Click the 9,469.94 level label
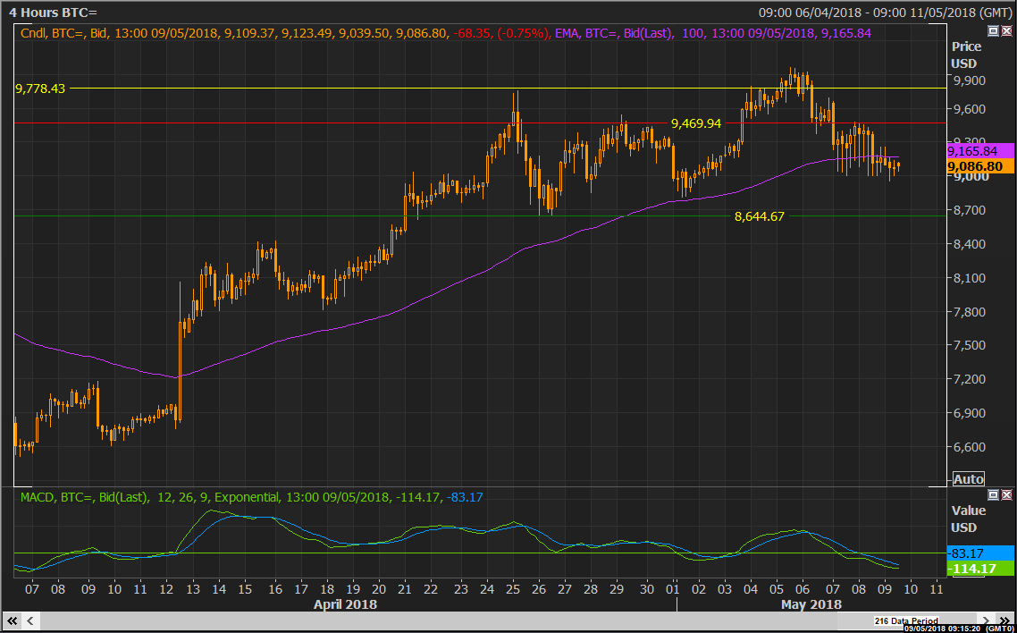 [696, 123]
